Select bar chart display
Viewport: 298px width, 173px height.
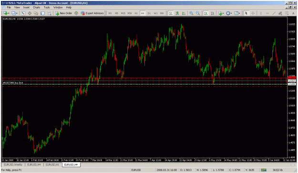tap(171, 13)
